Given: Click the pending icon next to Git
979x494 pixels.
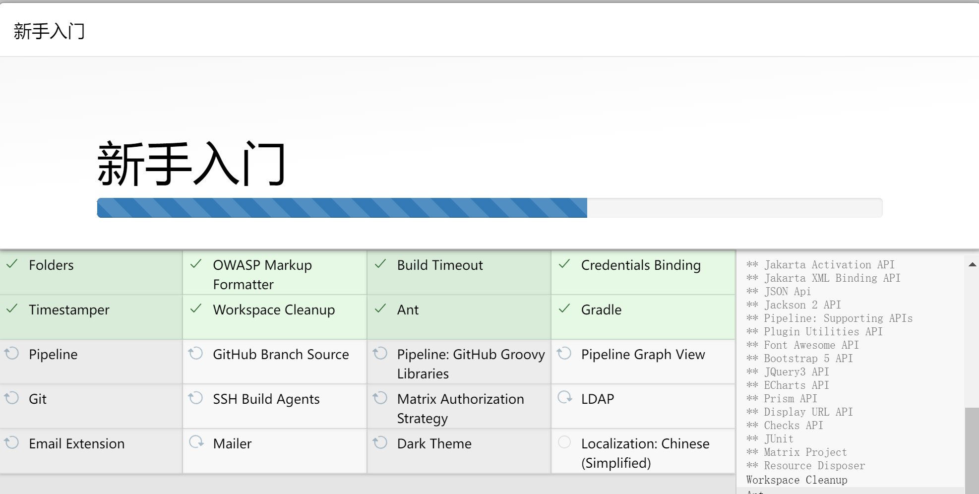Looking at the screenshot, I should [12, 398].
